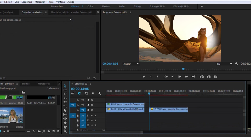Select the Selection arrow tool
The image size is (251, 137).
[65, 86]
